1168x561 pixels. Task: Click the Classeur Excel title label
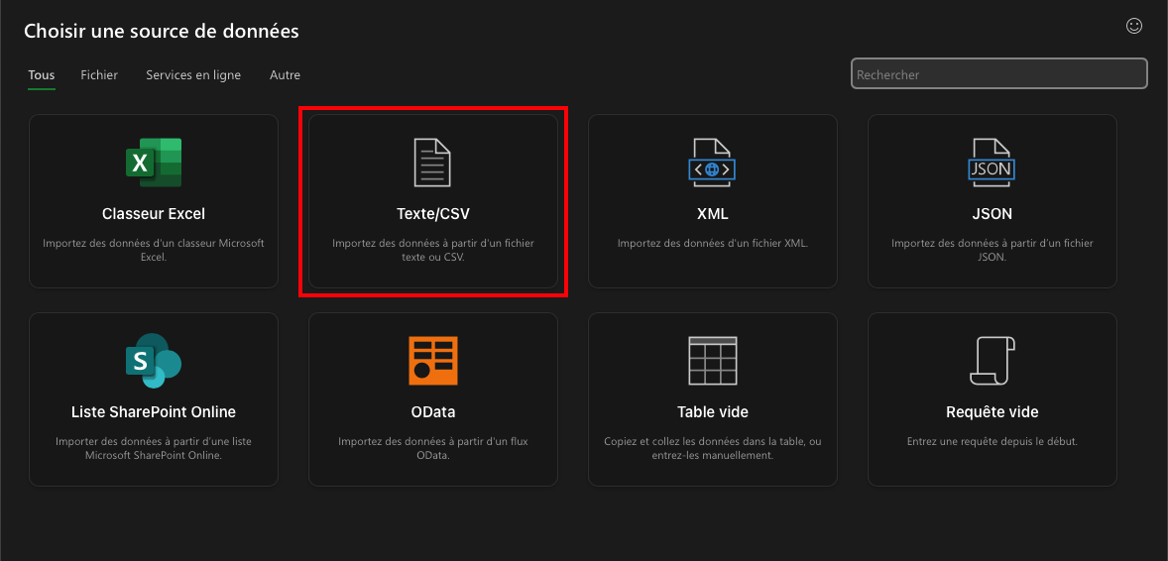click(154, 214)
